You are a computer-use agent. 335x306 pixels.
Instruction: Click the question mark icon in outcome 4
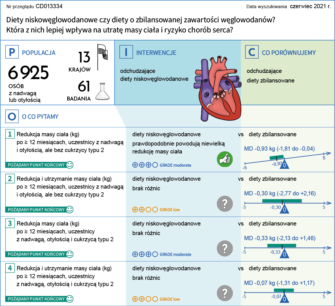(225, 293)
